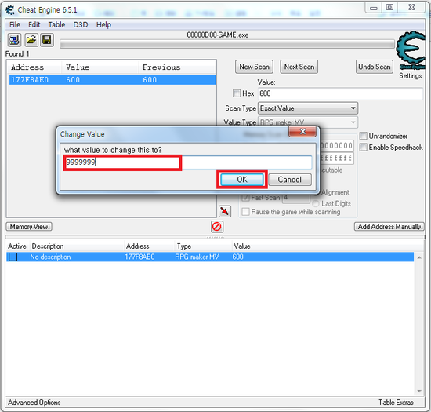Start a New Scan
Screen dimensions: 431x412
coord(254,67)
